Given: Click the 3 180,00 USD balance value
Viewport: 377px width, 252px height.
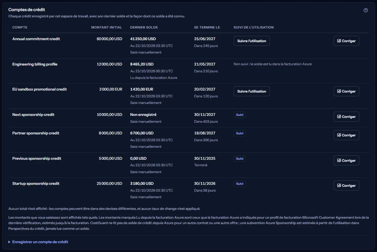Looking at the screenshot, I should pyautogui.click(x=142, y=183).
